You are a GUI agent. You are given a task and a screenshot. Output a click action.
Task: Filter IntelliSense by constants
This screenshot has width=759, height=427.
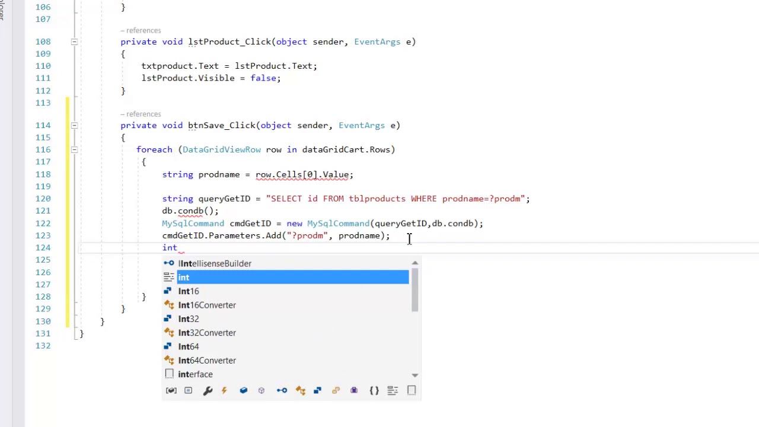[188, 390]
